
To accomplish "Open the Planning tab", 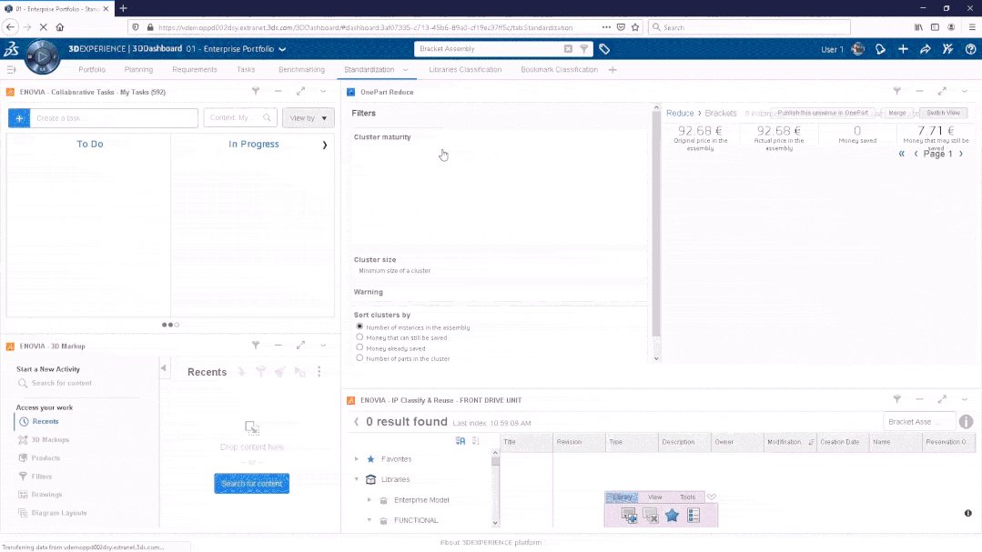I will 138,69.
